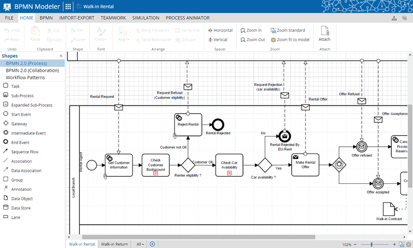
Task: Open the Line dropdown
Action: [x=78, y=40]
